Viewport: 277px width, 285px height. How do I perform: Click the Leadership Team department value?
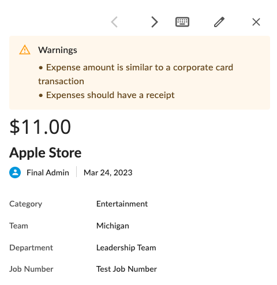[x=126, y=247]
